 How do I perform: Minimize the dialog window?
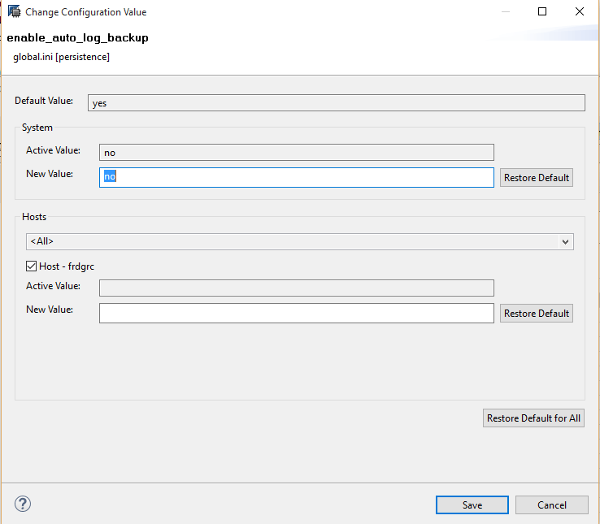505,12
